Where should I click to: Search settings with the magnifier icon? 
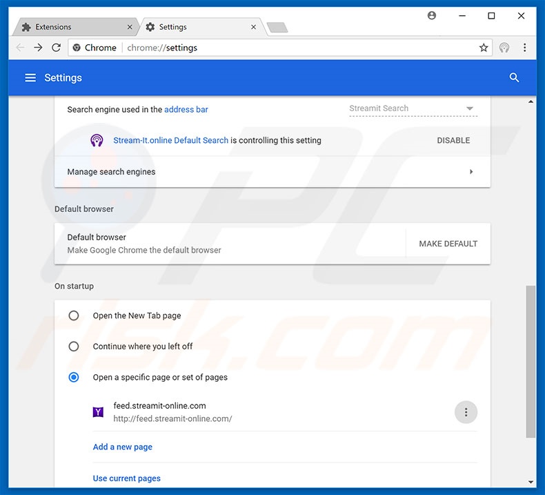514,77
